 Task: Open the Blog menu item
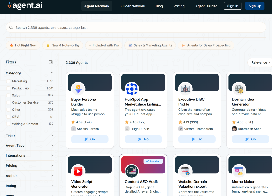pyautogui.click(x=159, y=6)
